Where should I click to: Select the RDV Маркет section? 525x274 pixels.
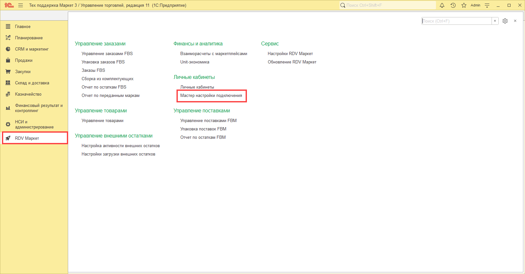[35, 138]
